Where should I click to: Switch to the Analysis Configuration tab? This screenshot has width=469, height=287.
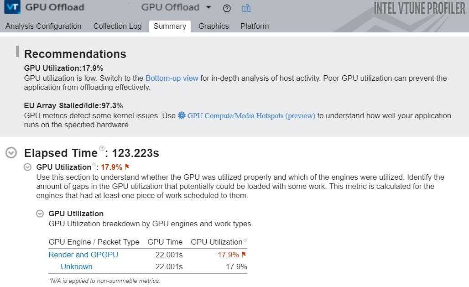coord(43,26)
